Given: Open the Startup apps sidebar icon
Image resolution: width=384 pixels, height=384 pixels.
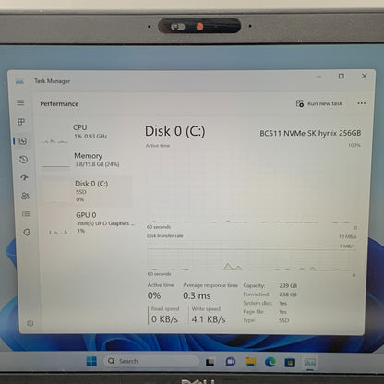Looking at the screenshot, I should (25, 177).
